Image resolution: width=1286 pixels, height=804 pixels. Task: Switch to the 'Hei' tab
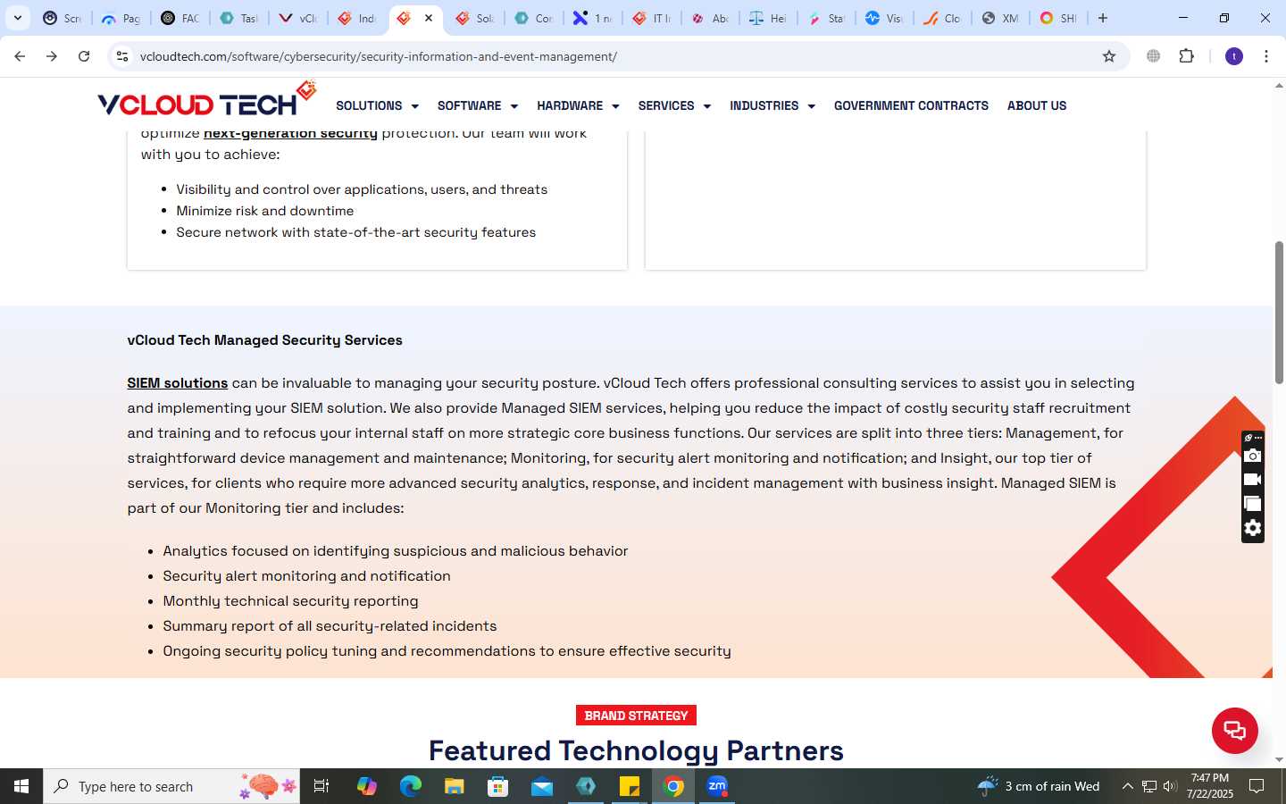pos(768,18)
